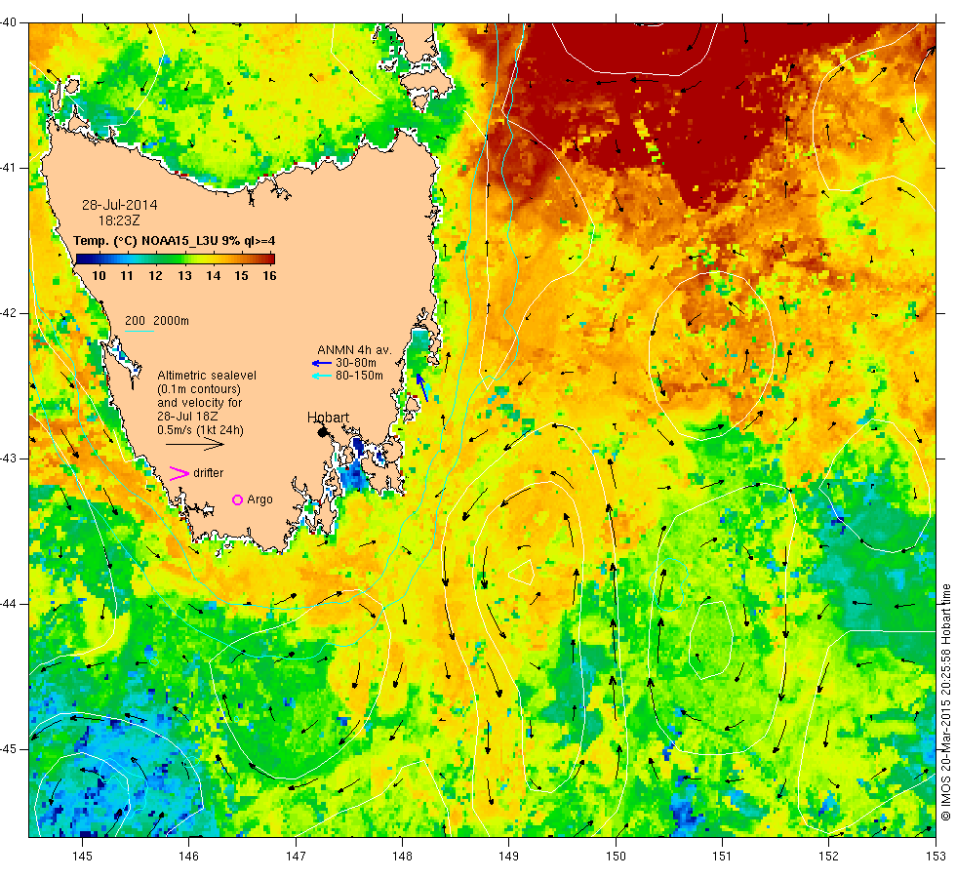Screen dimensions: 956x878
Task: Click longitude axis label 149
Action: pyautogui.click(x=509, y=857)
